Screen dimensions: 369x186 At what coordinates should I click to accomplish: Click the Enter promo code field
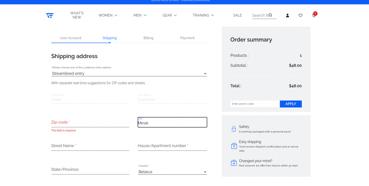pos(255,104)
